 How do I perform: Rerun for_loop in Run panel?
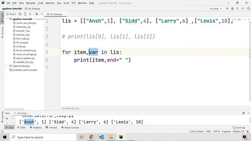pyautogui.click(x=7, y=119)
